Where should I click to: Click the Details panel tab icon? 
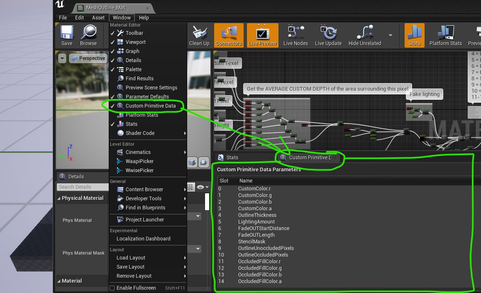tap(63, 176)
